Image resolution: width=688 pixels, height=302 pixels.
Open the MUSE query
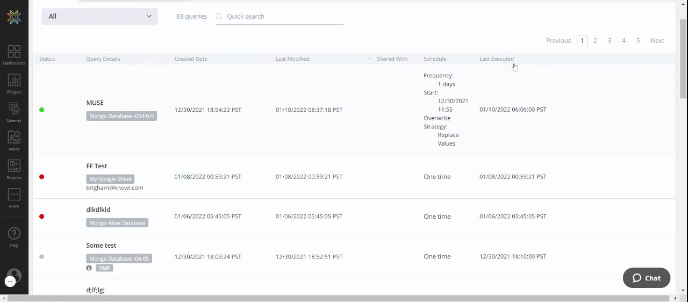click(95, 103)
